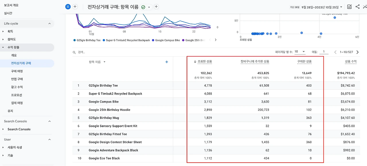Screen dimensions: 367x166
Task: Click the G25gle Birthday Tee row name
Action: point(103,85)
